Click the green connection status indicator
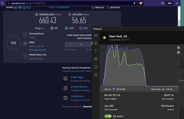This screenshot has height=119, width=184. [104, 38]
